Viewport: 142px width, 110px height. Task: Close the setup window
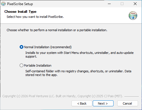[135, 4]
